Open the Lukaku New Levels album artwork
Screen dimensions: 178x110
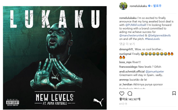55,58
